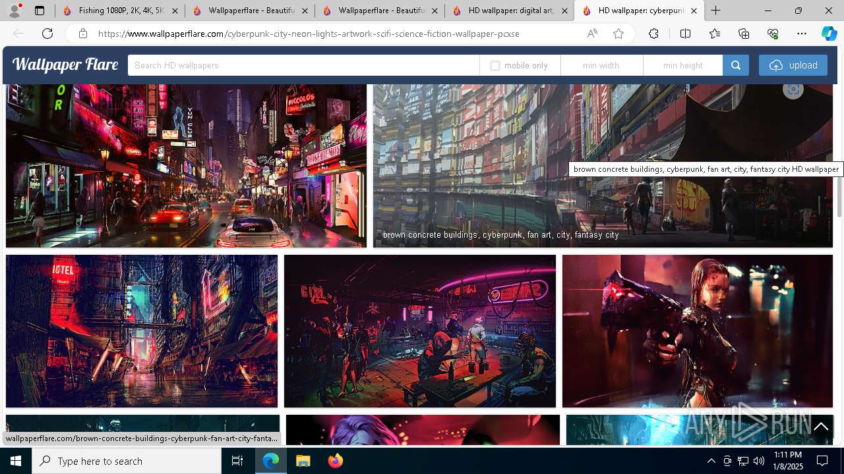Click the wallpaperflare address bar URL
Image resolution: width=844 pixels, height=474 pixels.
point(309,34)
